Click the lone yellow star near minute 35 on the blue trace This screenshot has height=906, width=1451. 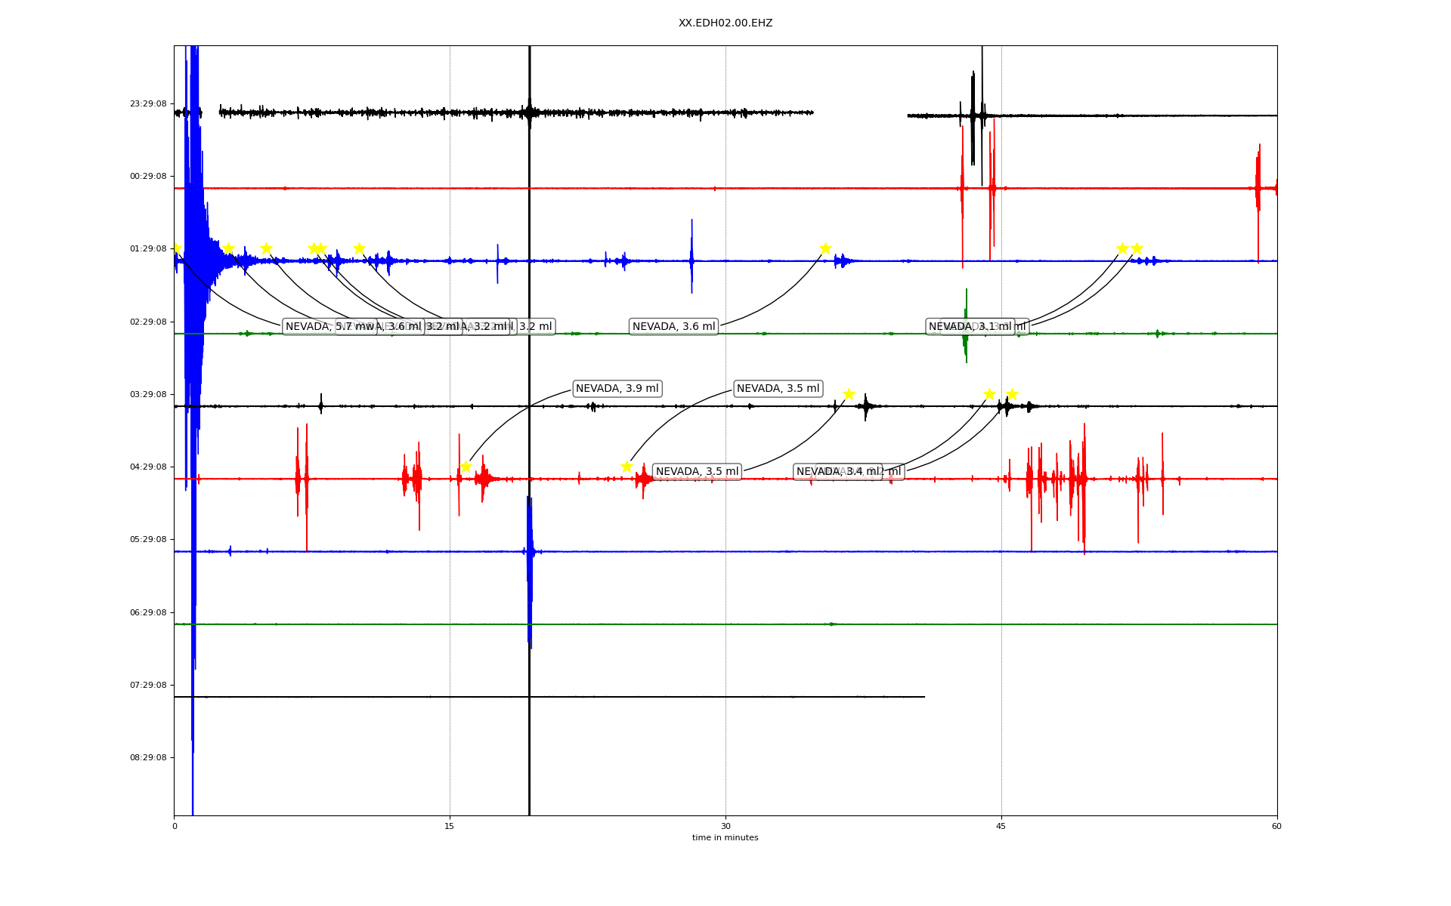click(825, 248)
